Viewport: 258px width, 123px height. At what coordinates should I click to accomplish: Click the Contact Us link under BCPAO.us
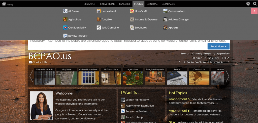coord(40,62)
